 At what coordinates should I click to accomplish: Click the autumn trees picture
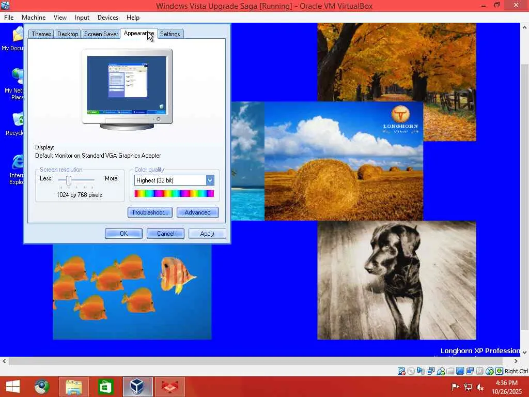[x=397, y=62]
